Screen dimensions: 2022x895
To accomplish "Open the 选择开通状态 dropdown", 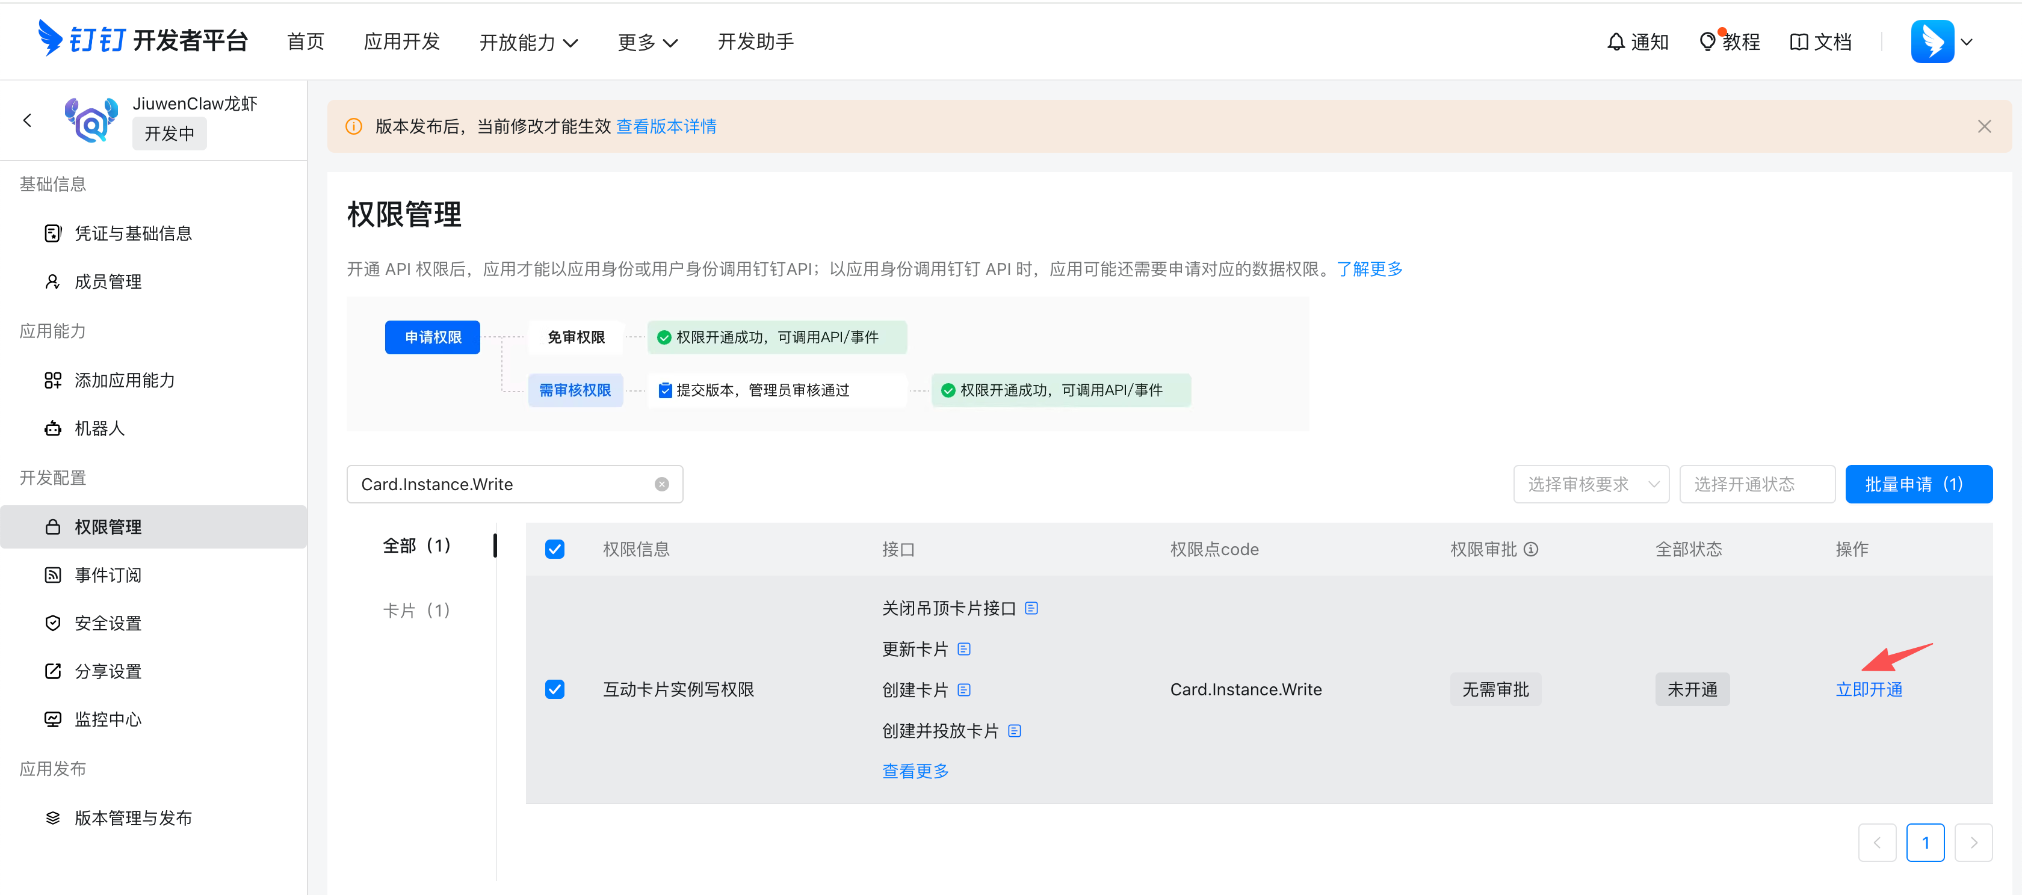I will coord(1757,484).
